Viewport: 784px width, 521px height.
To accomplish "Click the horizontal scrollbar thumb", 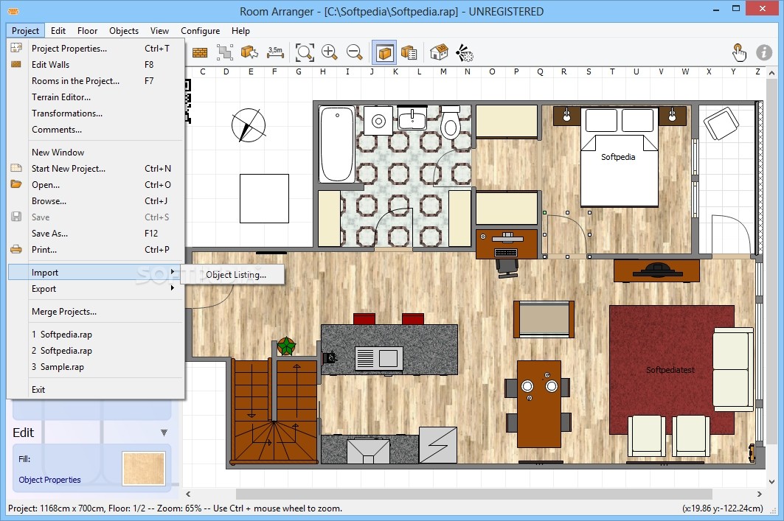I will (x=474, y=494).
